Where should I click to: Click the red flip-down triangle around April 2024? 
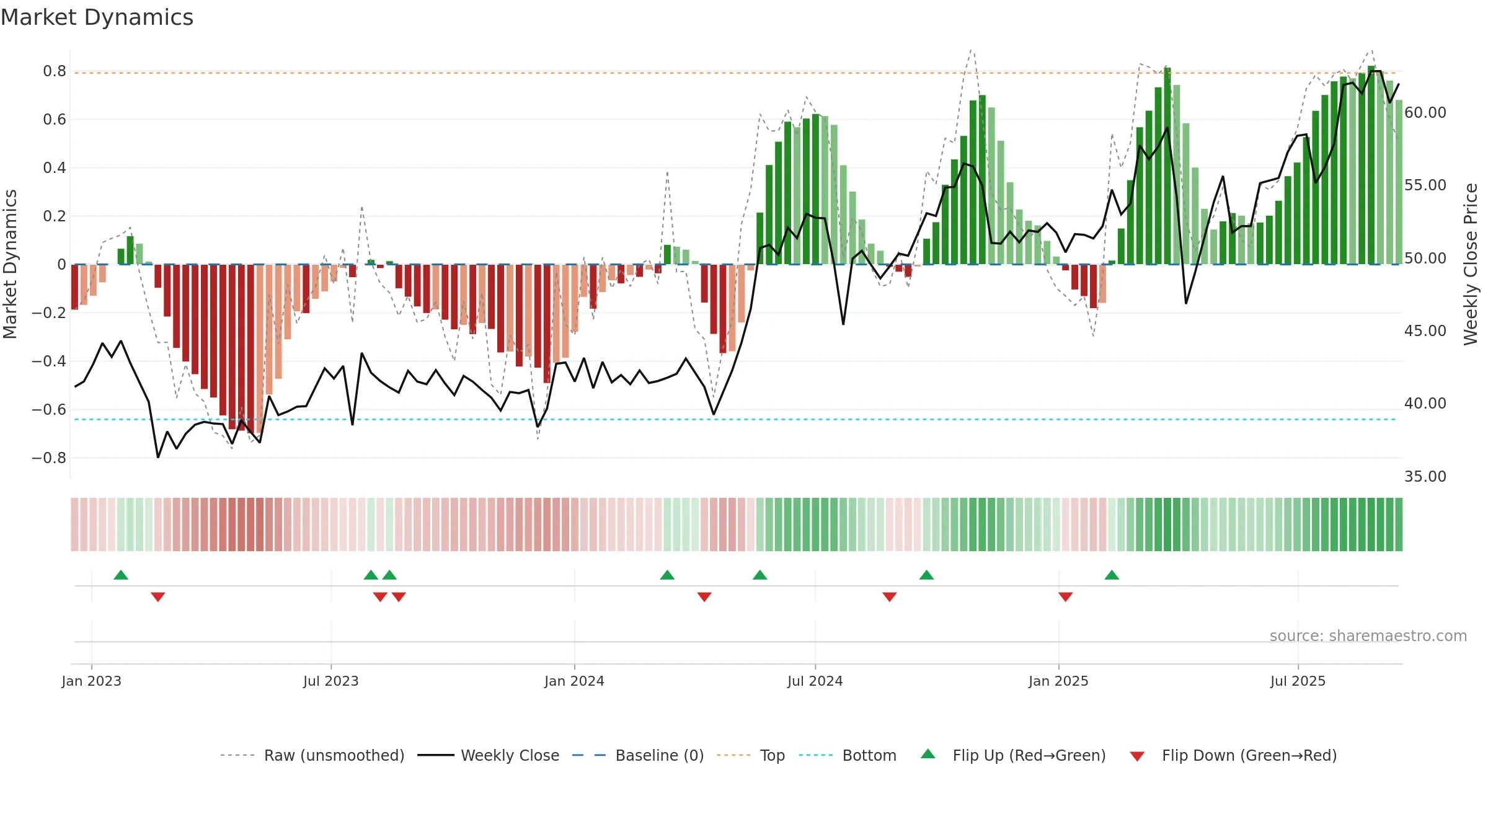coord(704,597)
